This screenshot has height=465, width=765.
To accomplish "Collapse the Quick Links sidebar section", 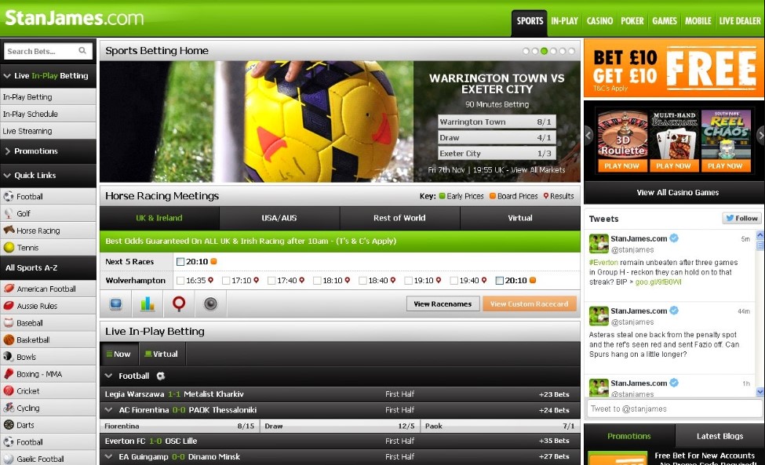I will [x=7, y=176].
